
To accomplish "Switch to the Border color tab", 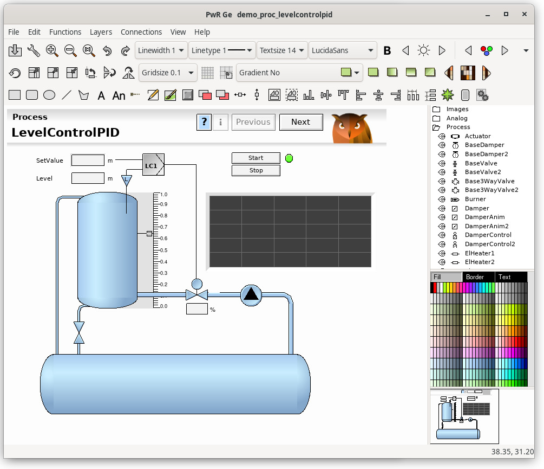I will [478, 277].
